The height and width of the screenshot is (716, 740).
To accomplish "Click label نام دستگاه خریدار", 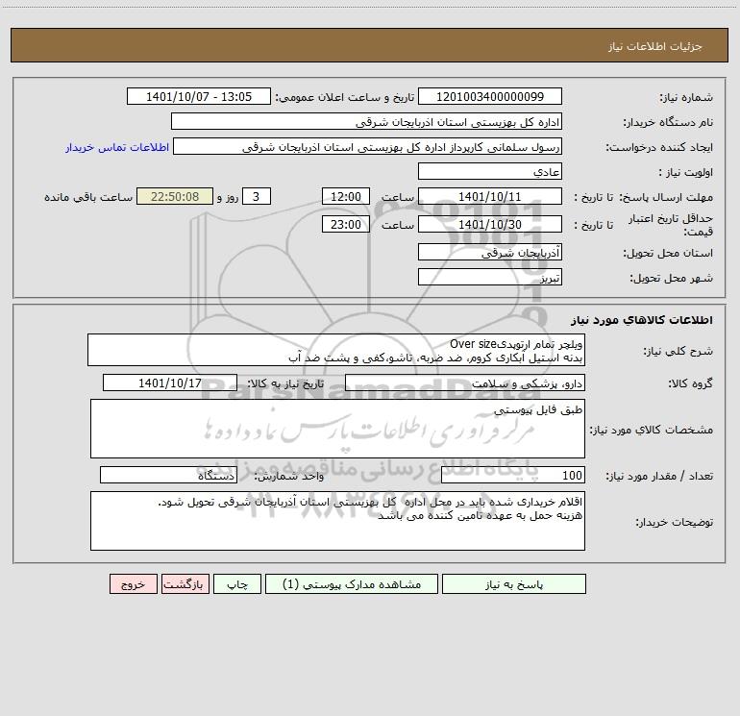I will click(x=668, y=123).
